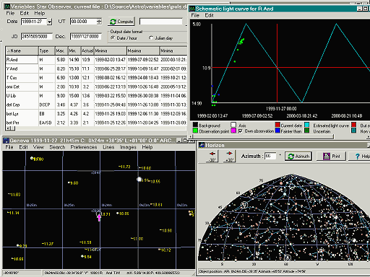Open the Date dropdown calendar arrow
Image resolution: width=370 pixels, height=277 pixels.
tap(49, 22)
